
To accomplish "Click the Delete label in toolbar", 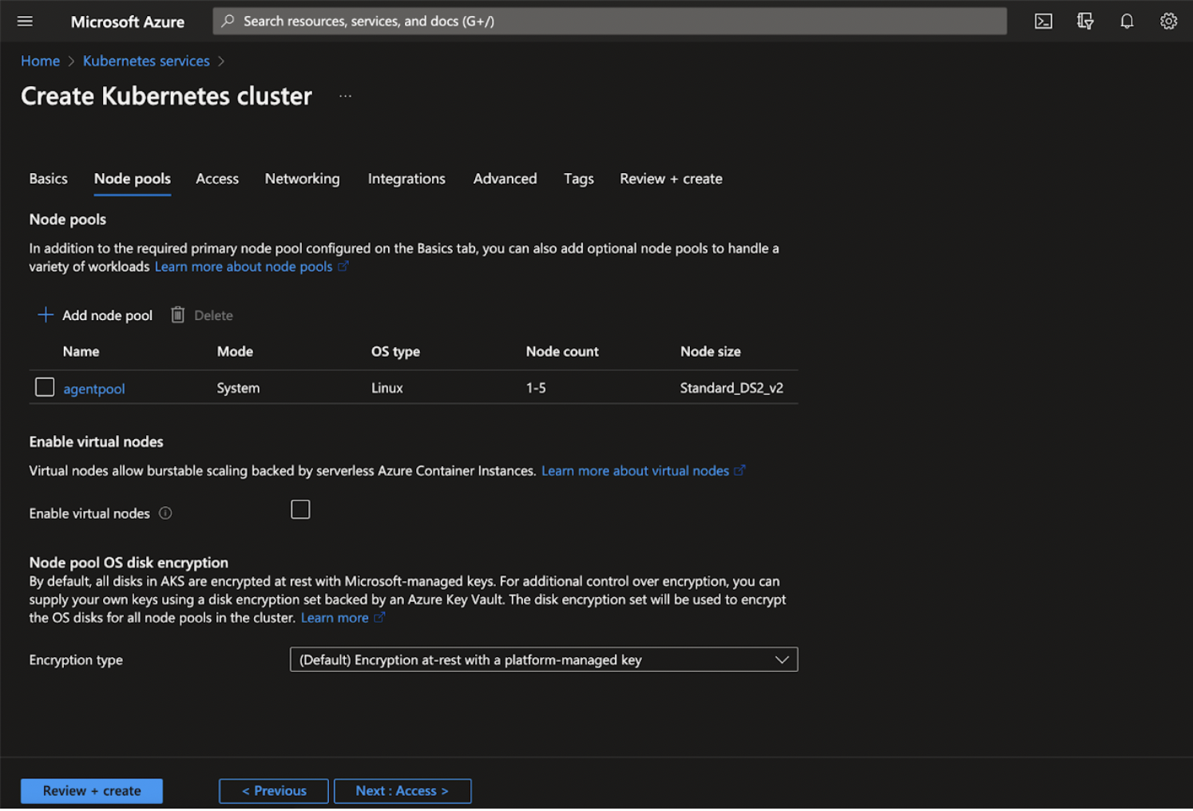I will pyautogui.click(x=213, y=315).
